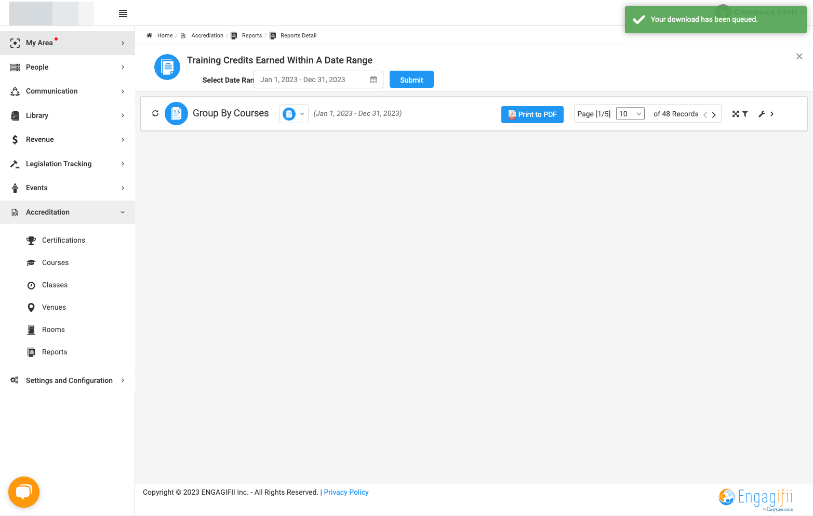This screenshot has height=516, width=813.
Task: Open the report grouping dropdown
Action: (x=294, y=114)
